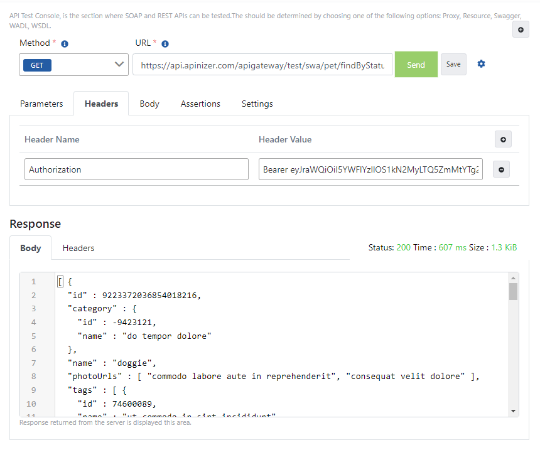This screenshot has width=540, height=455.
Task: Open request settings via gear icon
Action: (x=481, y=63)
